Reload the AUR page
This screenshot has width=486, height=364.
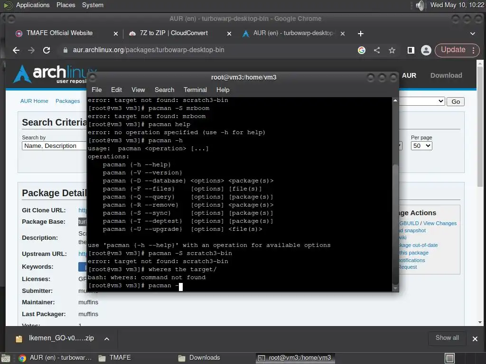click(47, 50)
